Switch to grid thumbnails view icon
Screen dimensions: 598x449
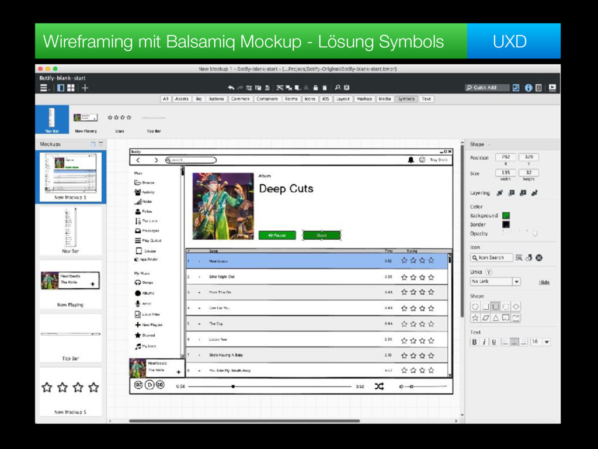(71, 88)
